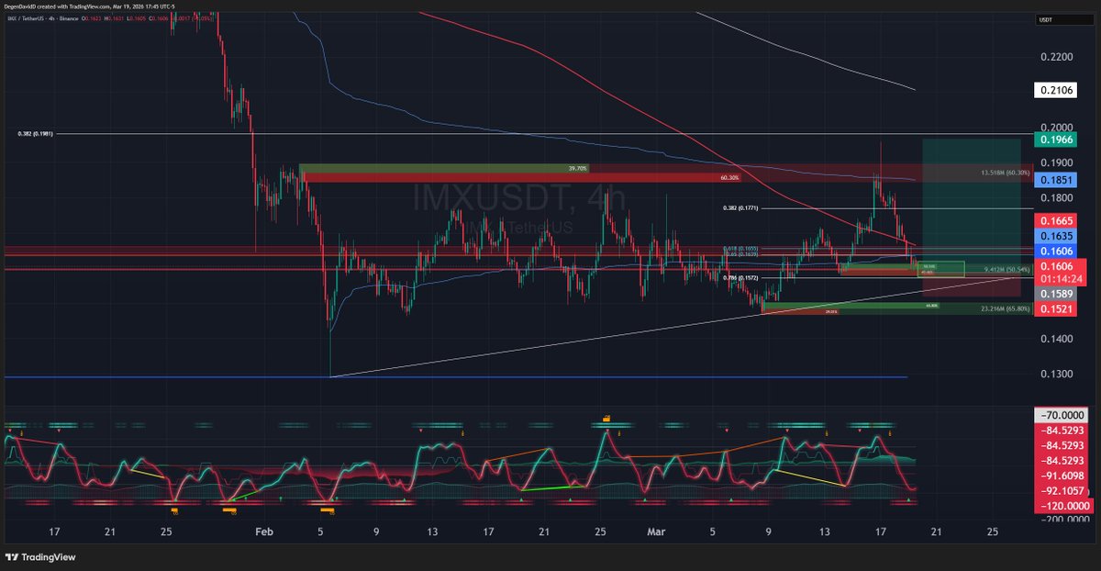The height and width of the screenshot is (571, 1101).
Task: Select the red 0.1665 price label
Action: (x=1054, y=221)
